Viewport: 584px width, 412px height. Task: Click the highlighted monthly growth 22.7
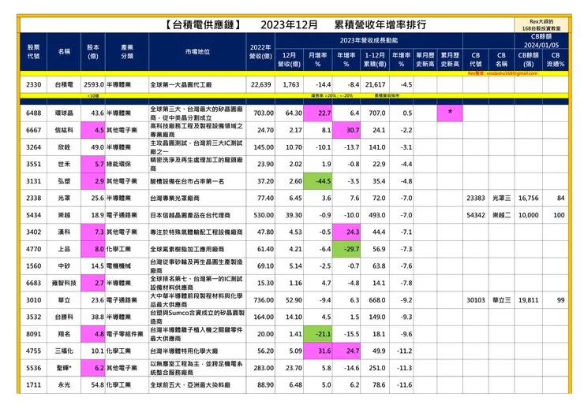(318, 113)
